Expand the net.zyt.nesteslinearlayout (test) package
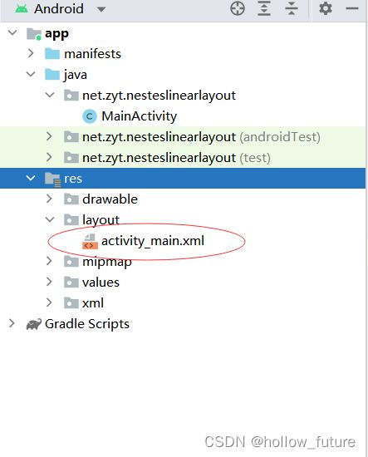368x457 pixels. [x=49, y=157]
